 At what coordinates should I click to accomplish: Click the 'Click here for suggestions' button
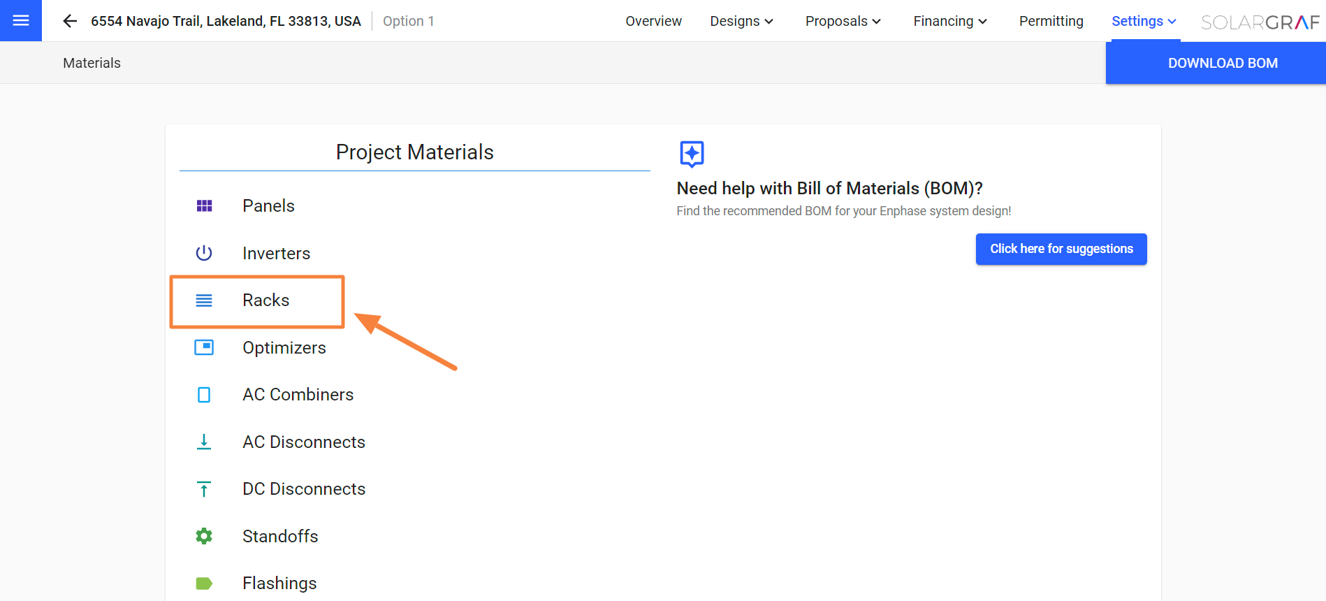tap(1061, 249)
